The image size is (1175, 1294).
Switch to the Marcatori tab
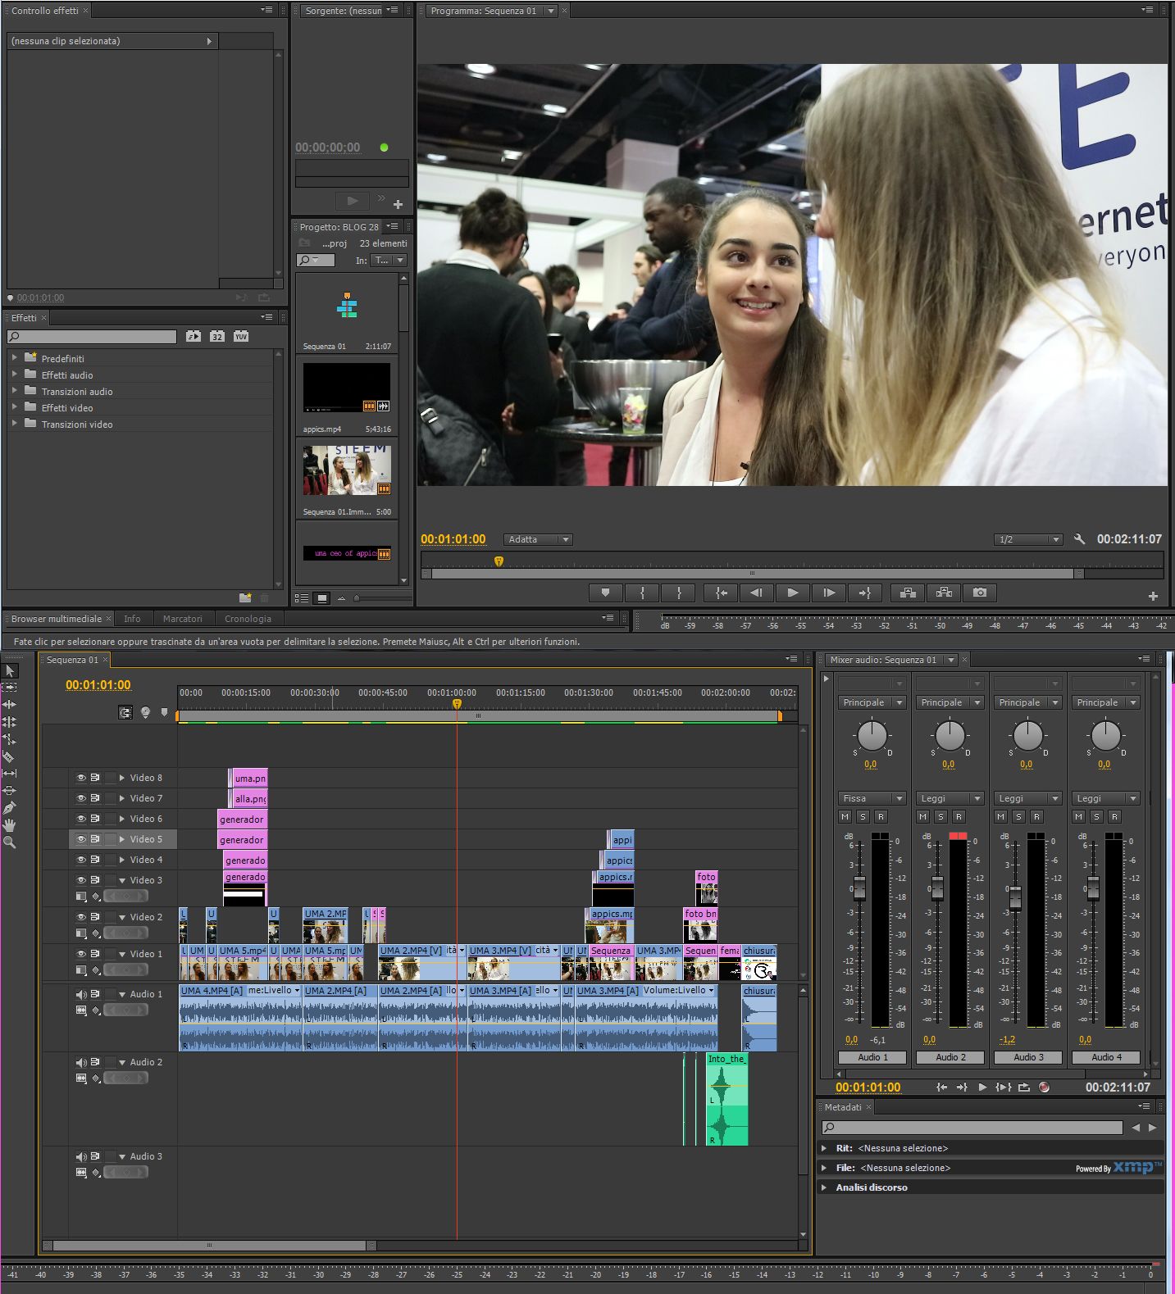pyautogui.click(x=182, y=619)
